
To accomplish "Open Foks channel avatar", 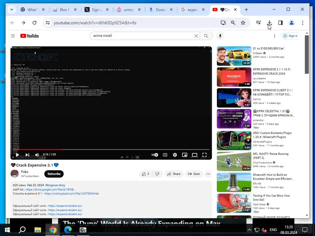I will pos(15,174).
